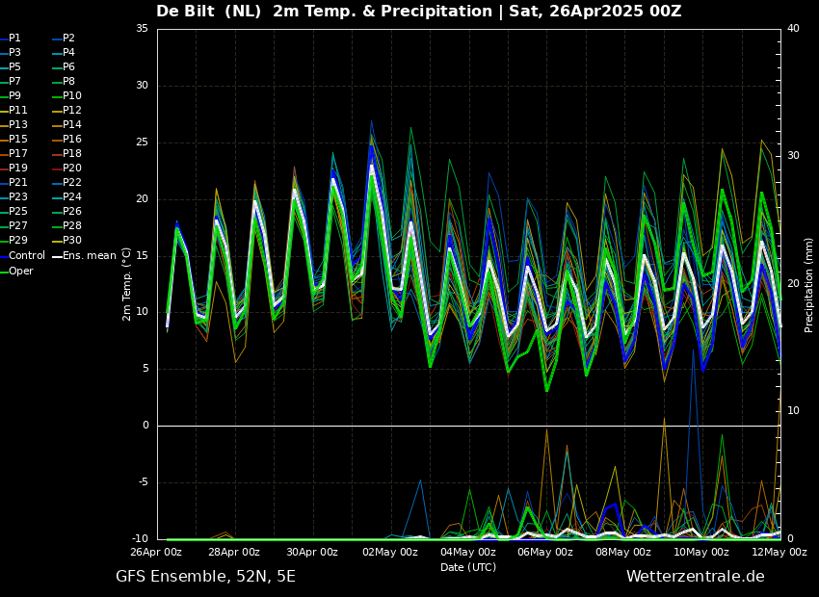The width and height of the screenshot is (819, 597).
Task: Select the P3 legend label
Action: click(11, 53)
